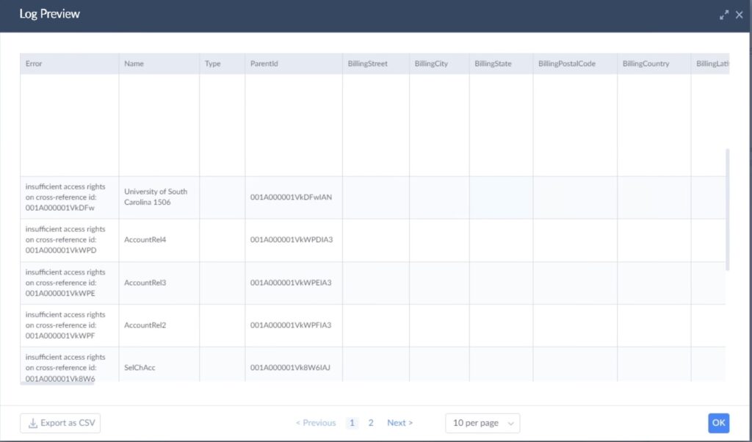Select the AccountRel4 name cell

[x=159, y=239]
